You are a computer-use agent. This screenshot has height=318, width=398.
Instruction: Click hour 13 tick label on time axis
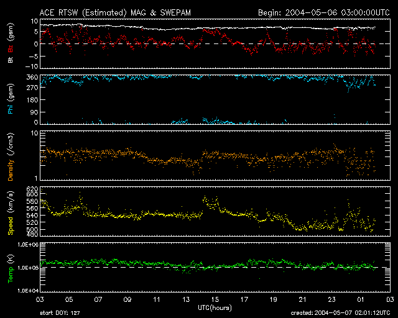(x=187, y=299)
